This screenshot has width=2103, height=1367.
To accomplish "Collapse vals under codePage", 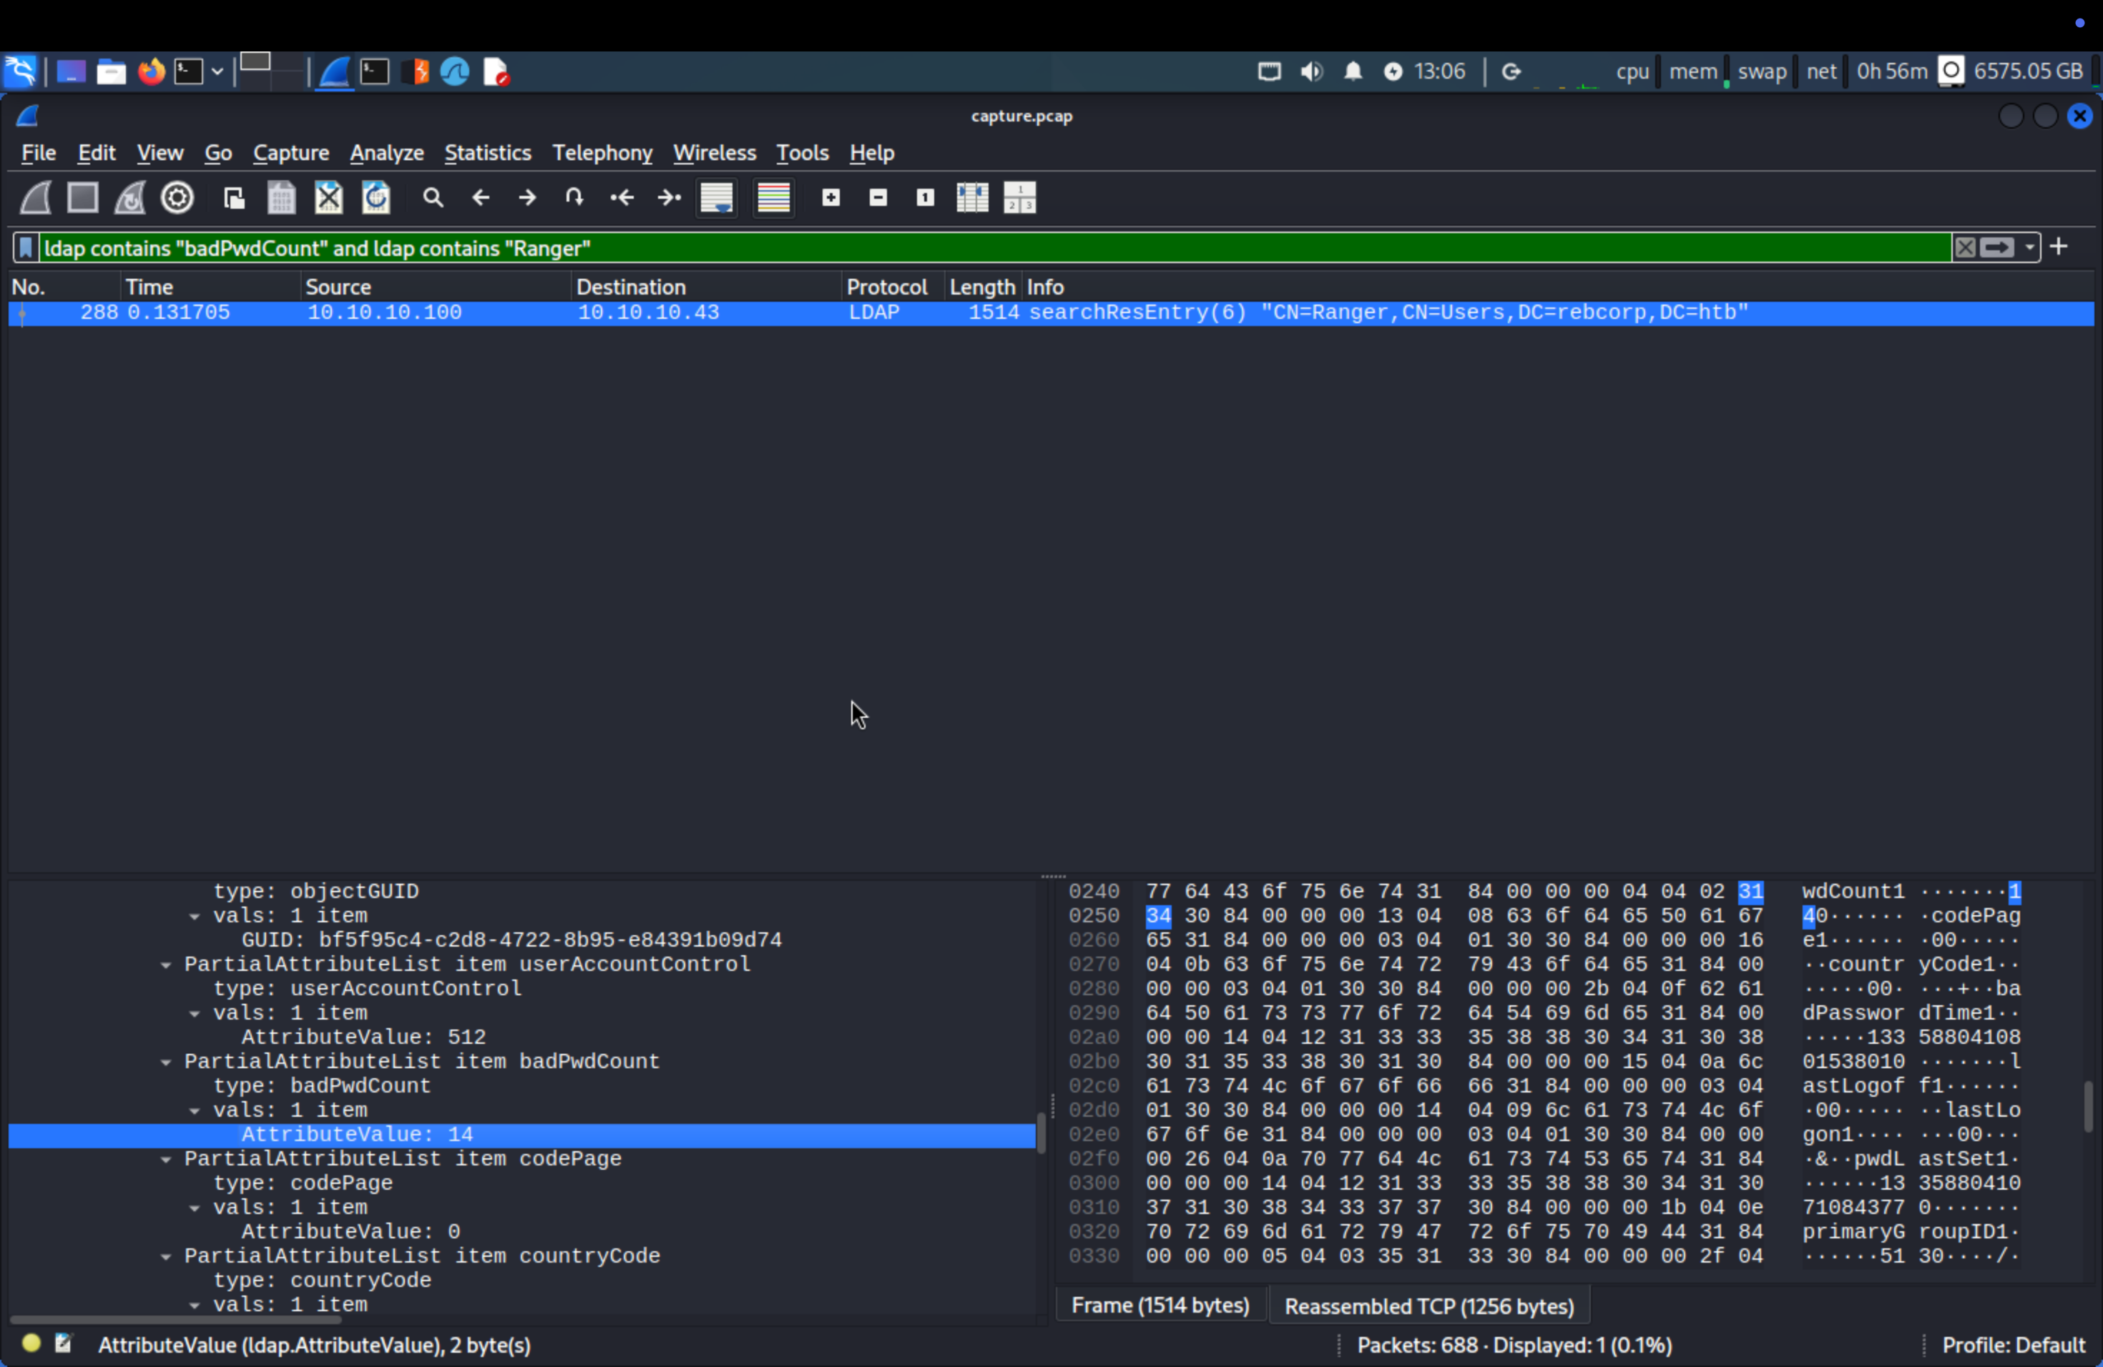I will point(195,1208).
